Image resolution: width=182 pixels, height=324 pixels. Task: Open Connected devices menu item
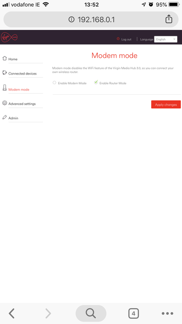click(x=23, y=74)
